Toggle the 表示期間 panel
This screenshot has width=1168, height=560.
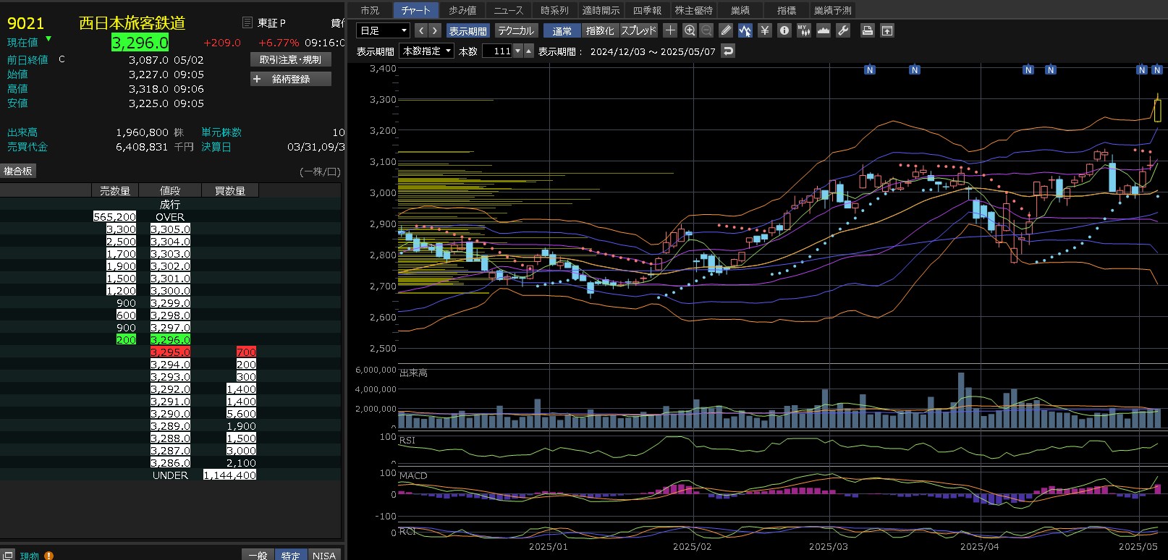pyautogui.click(x=468, y=30)
